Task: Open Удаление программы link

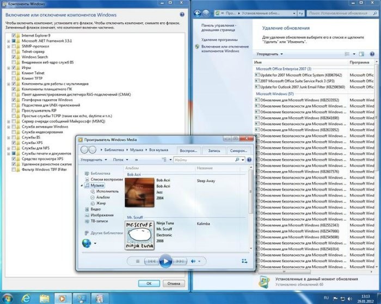Action: pyautogui.click(x=219, y=40)
